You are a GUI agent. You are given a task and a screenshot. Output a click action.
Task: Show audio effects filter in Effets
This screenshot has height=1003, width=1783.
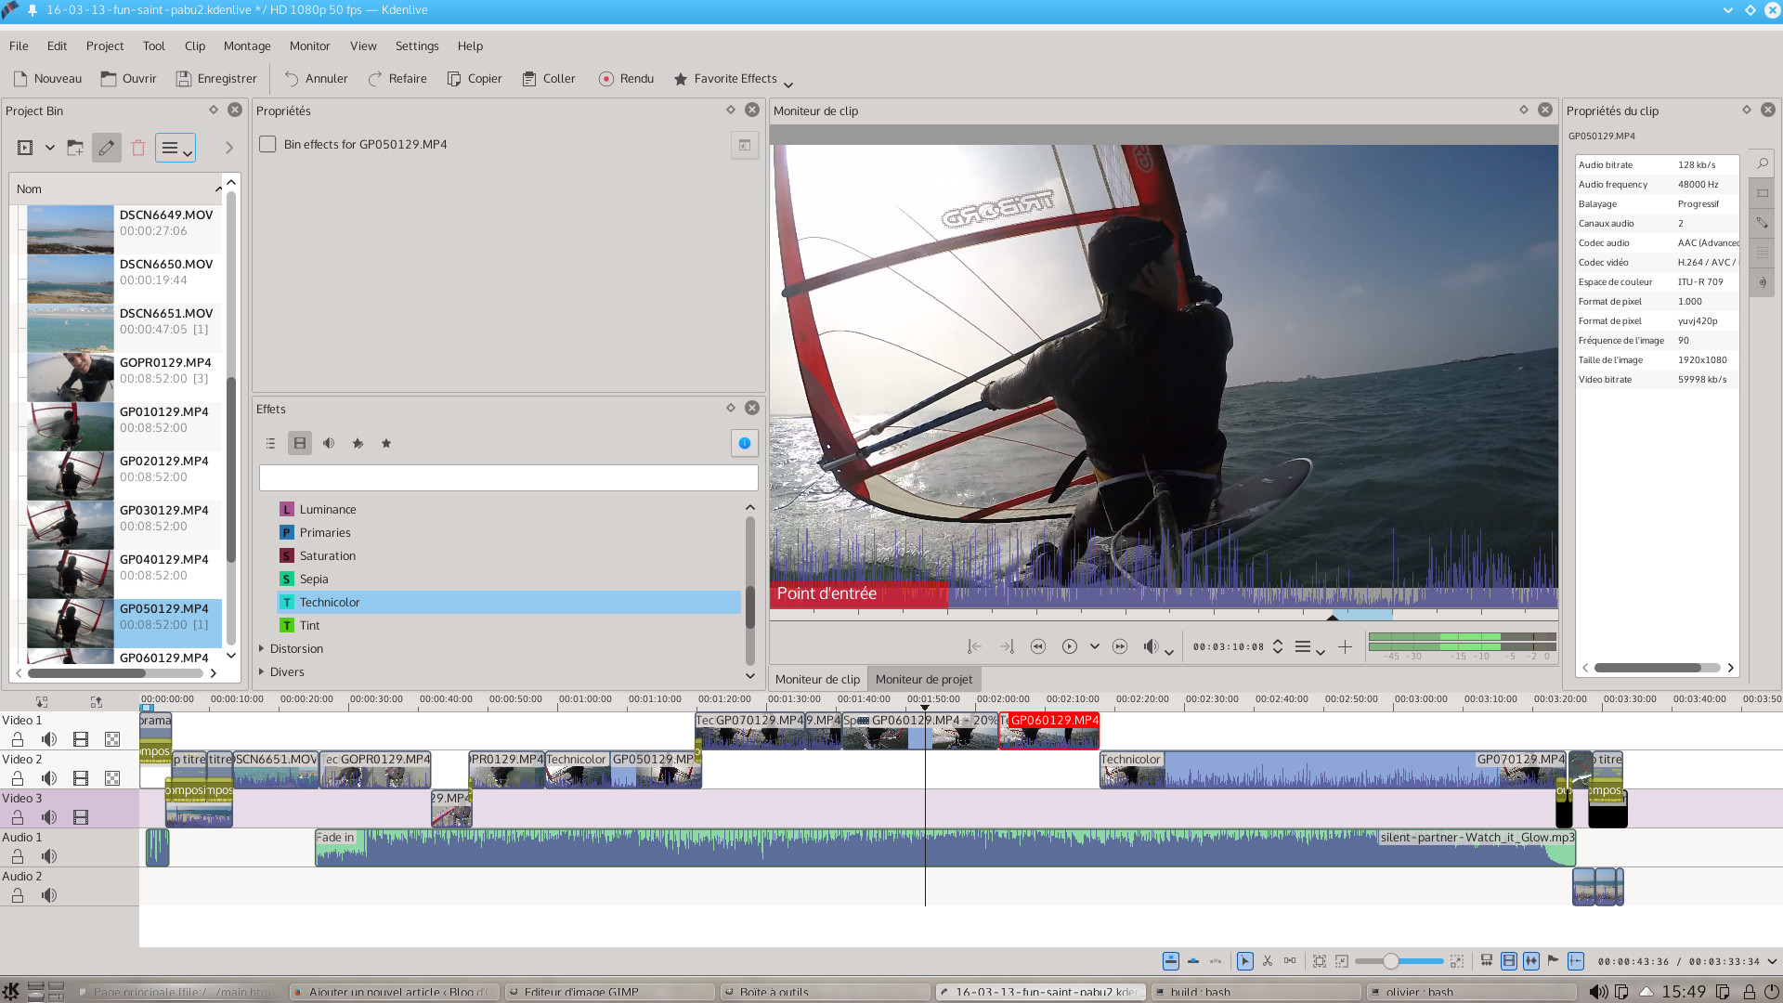pos(329,443)
